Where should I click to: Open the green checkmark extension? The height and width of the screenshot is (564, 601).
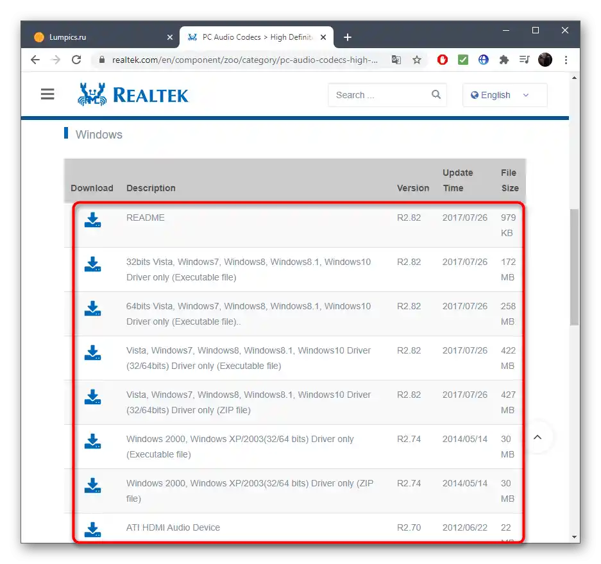463,60
